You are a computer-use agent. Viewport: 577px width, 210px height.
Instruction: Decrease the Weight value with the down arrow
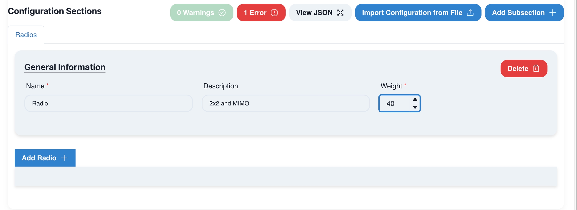tap(415, 107)
